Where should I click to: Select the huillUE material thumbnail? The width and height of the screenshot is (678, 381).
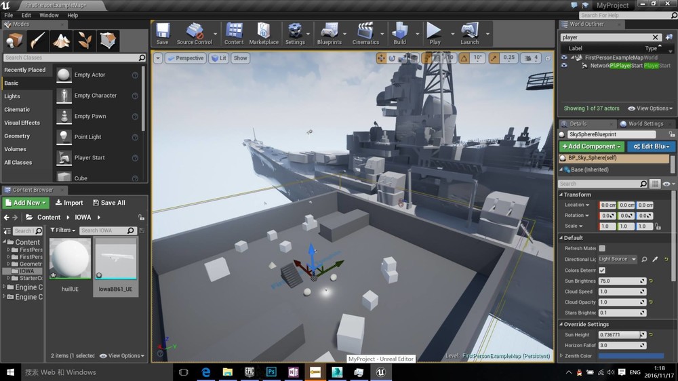click(x=70, y=258)
